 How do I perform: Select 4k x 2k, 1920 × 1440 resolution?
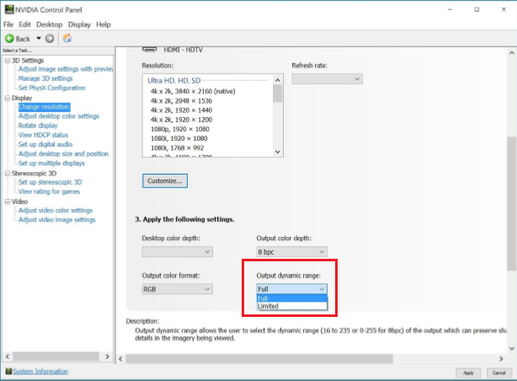[x=181, y=110]
